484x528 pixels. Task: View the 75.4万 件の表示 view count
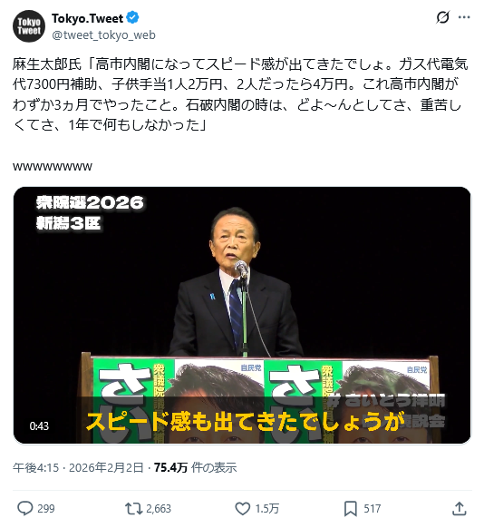point(196,467)
